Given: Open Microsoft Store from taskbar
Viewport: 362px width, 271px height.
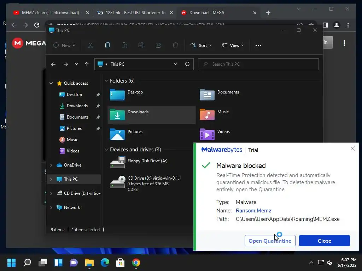Looking at the screenshot, I should point(120,263).
